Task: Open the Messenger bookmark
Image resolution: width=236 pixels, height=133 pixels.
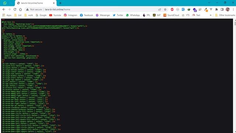Action: [103, 15]
